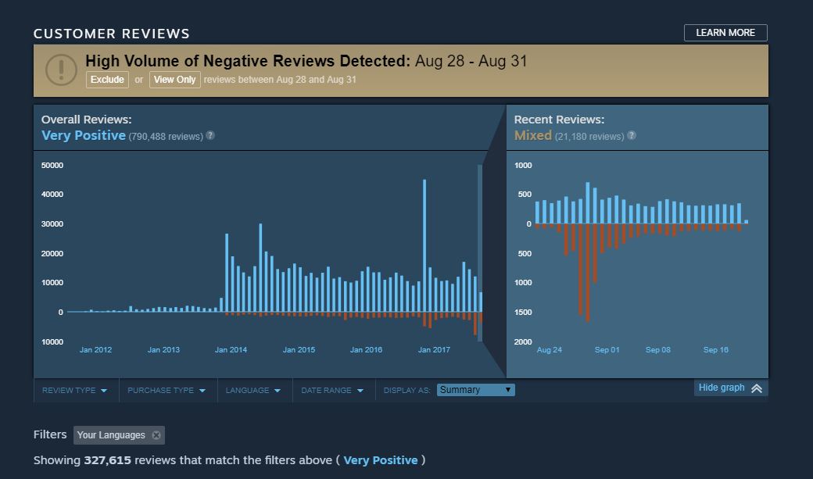The image size is (813, 479).
Task: Open the Mixed rating help icon
Action: (632, 135)
